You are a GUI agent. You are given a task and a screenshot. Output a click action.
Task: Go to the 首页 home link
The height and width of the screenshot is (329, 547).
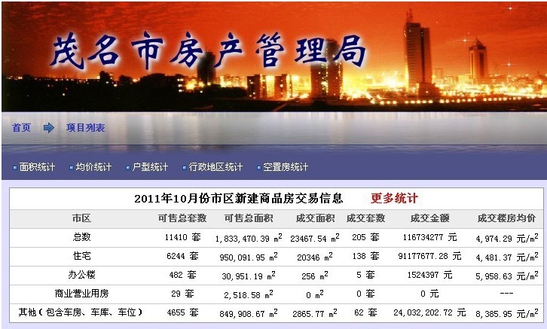(x=21, y=128)
